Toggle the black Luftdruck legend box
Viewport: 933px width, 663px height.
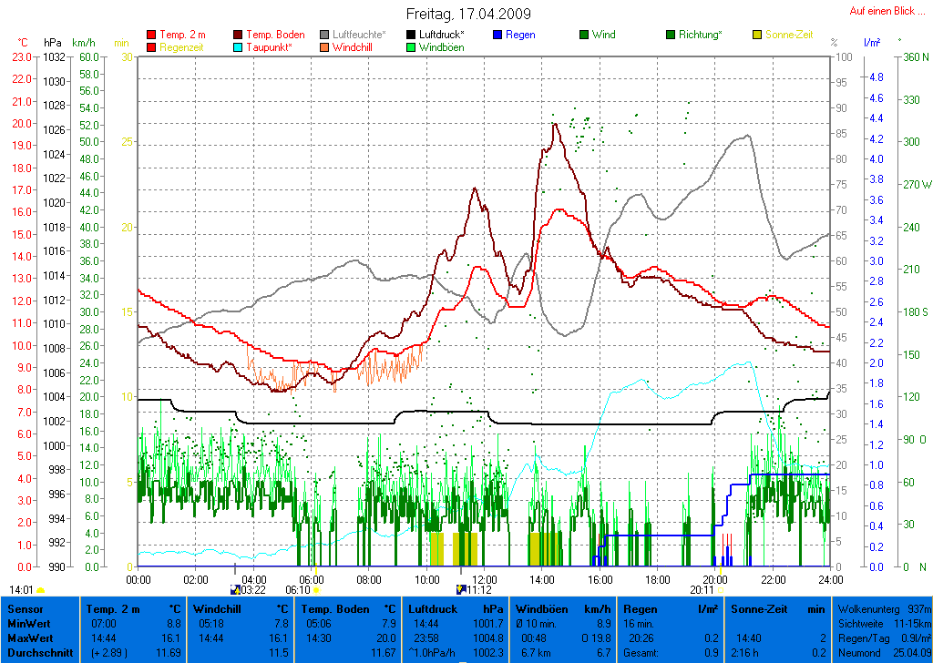click(x=412, y=35)
